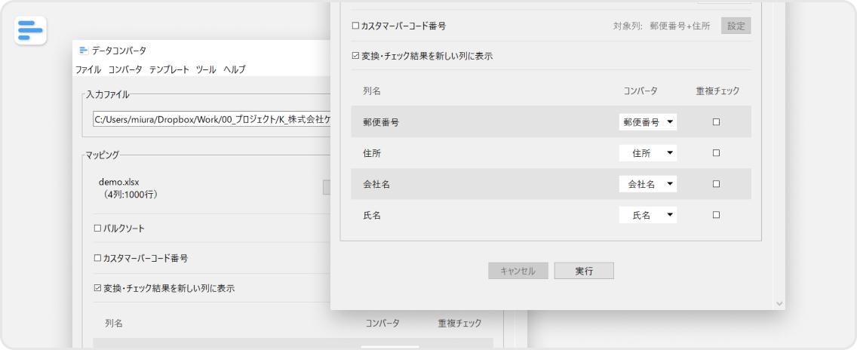The height and width of the screenshot is (350, 857).
Task: Click the 郵便番号 column name in the table
Action: pos(380,122)
